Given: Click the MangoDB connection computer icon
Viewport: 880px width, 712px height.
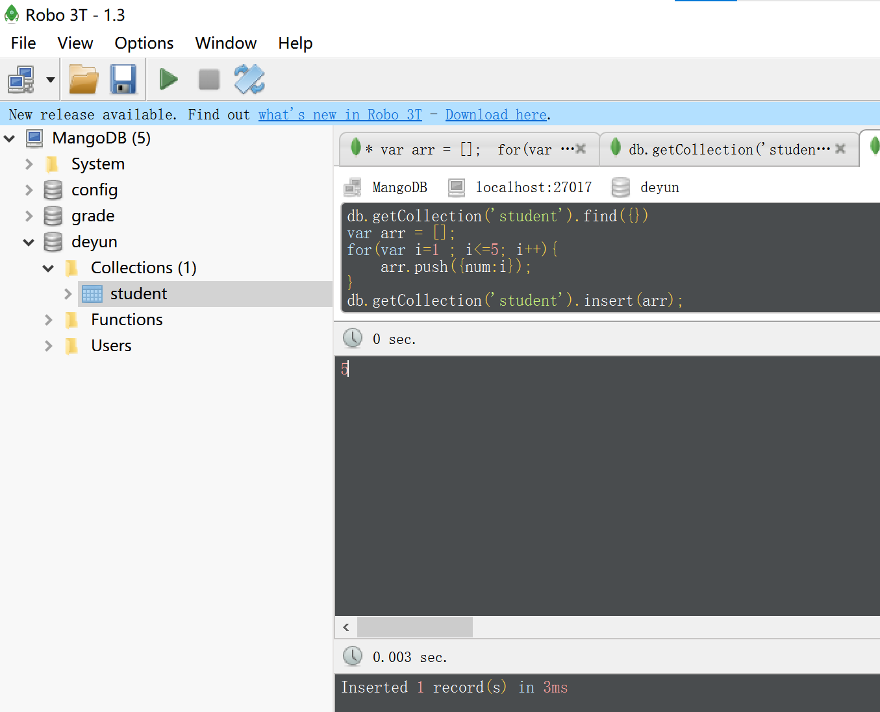Looking at the screenshot, I should 34,138.
